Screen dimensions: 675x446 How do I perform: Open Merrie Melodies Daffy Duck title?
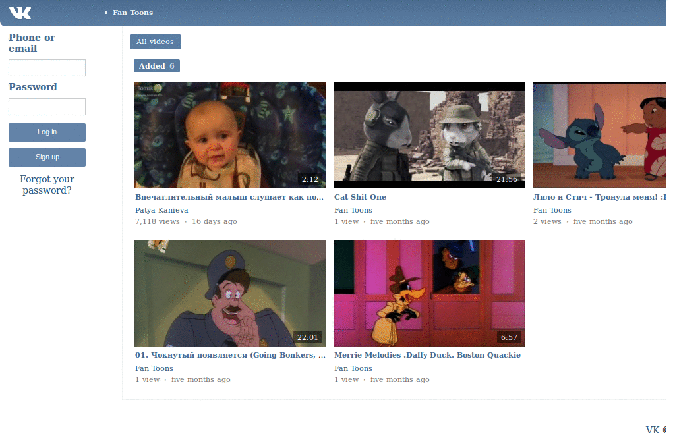tap(427, 355)
